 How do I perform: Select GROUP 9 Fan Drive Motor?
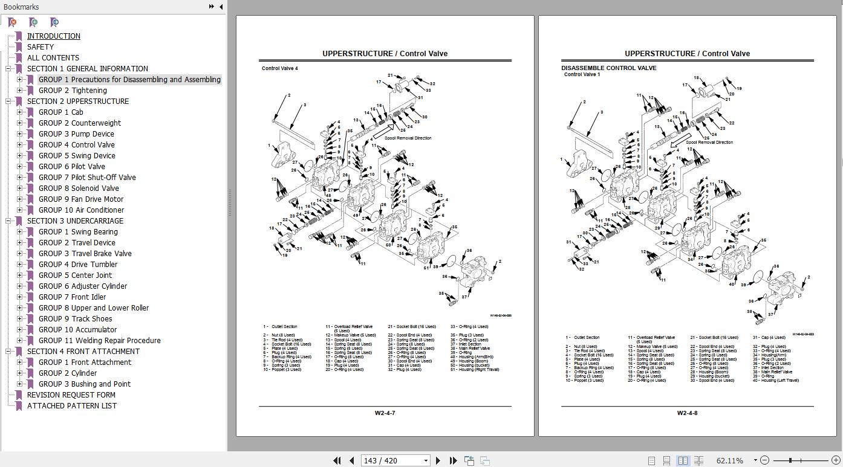81,199
